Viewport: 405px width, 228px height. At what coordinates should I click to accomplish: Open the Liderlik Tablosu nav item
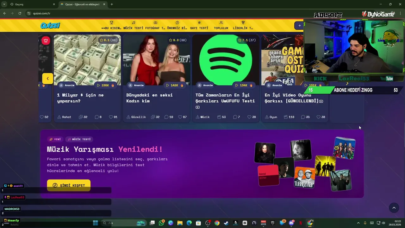(x=243, y=25)
